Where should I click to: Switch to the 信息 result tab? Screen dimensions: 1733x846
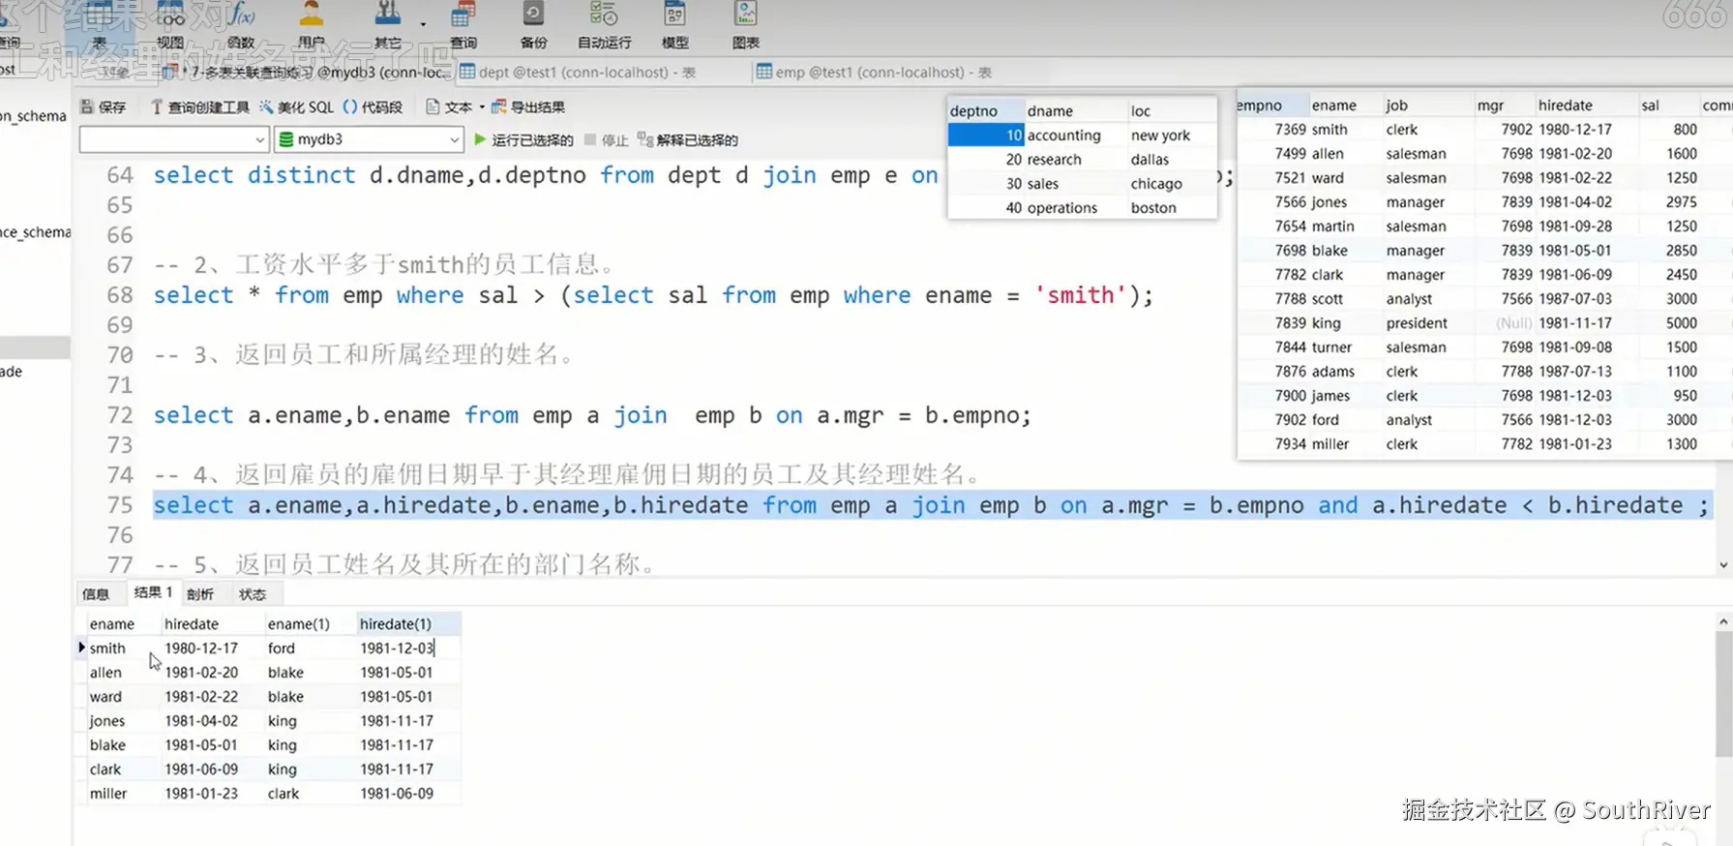[x=96, y=593]
